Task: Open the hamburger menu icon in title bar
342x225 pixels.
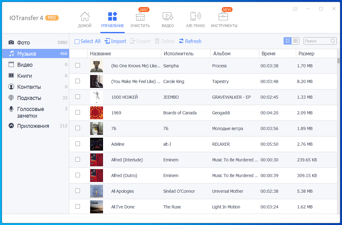Action: tap(295, 9)
